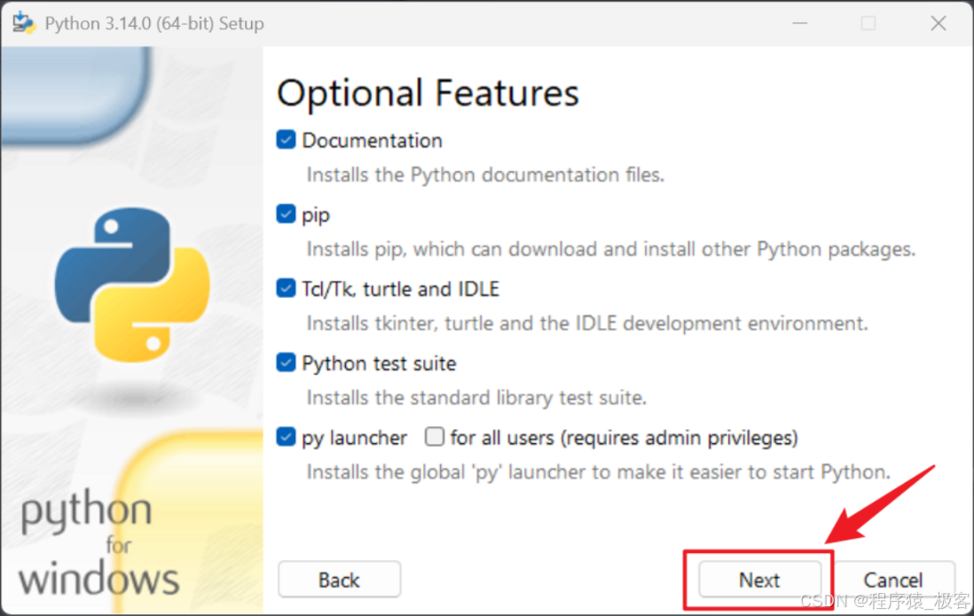
Task: Go to Next setup page
Action: 759,580
